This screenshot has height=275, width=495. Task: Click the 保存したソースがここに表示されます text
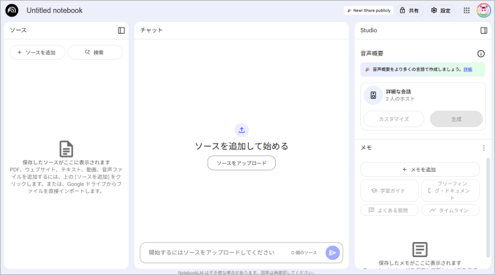66,162
